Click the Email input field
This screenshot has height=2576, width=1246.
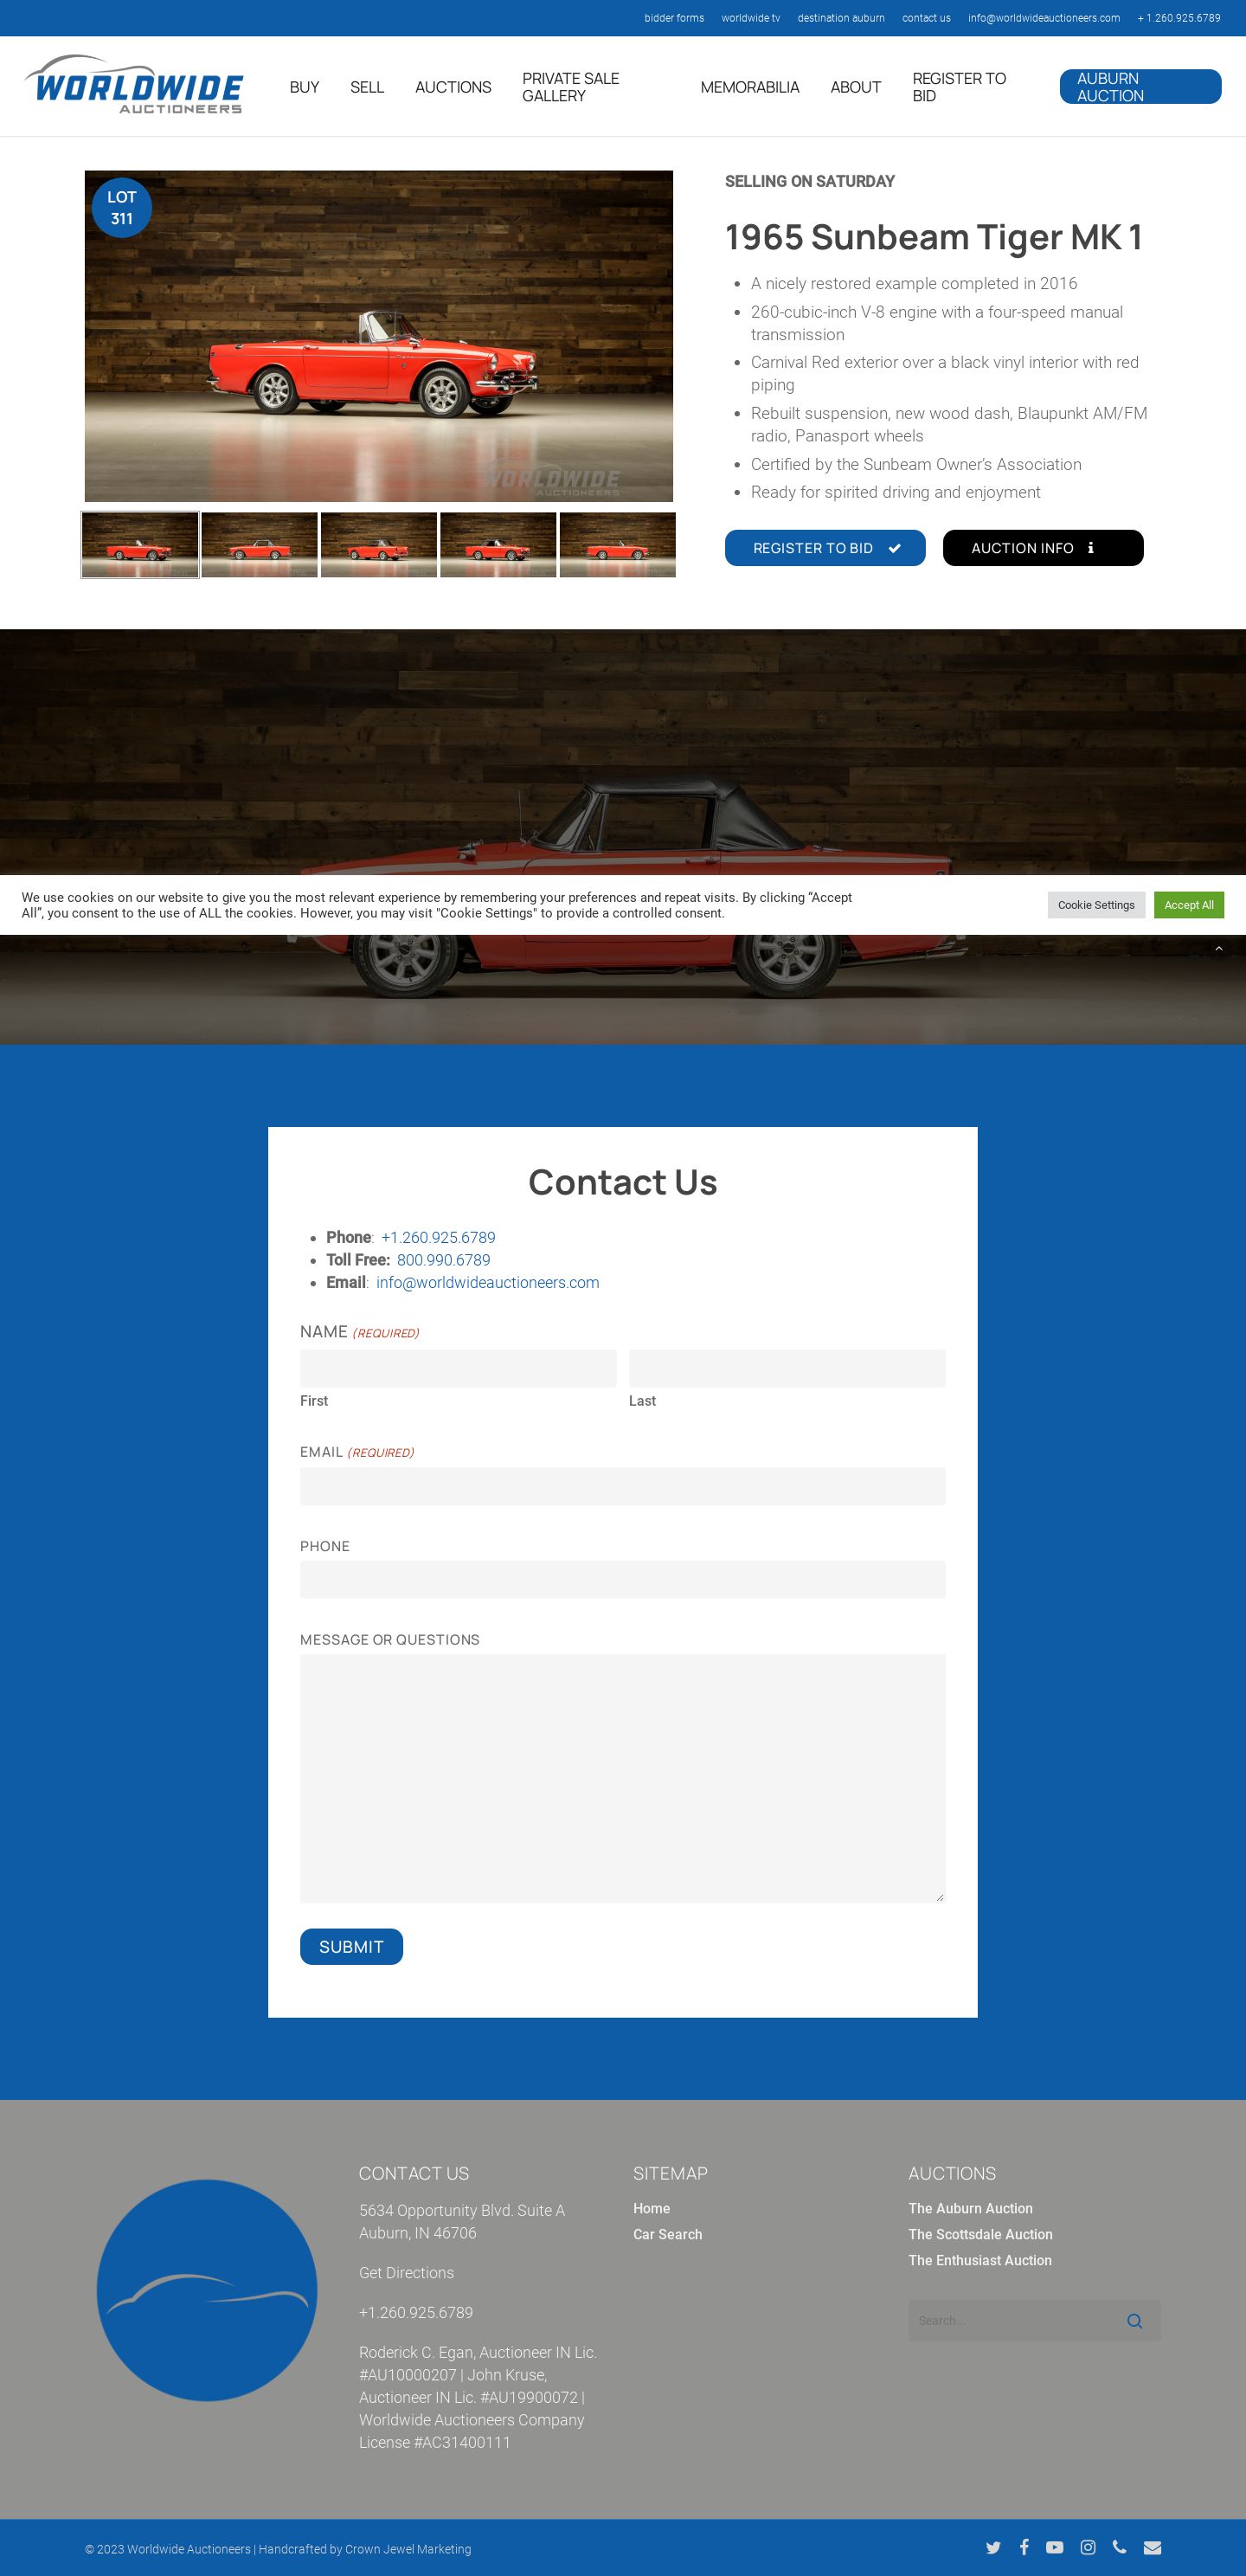click(x=623, y=1486)
